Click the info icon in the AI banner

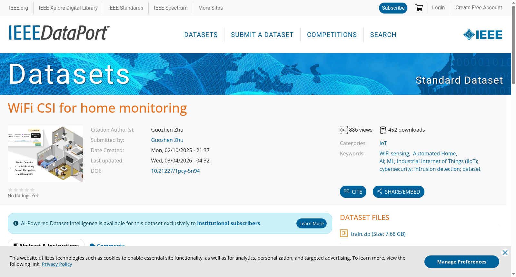[x=16, y=223]
